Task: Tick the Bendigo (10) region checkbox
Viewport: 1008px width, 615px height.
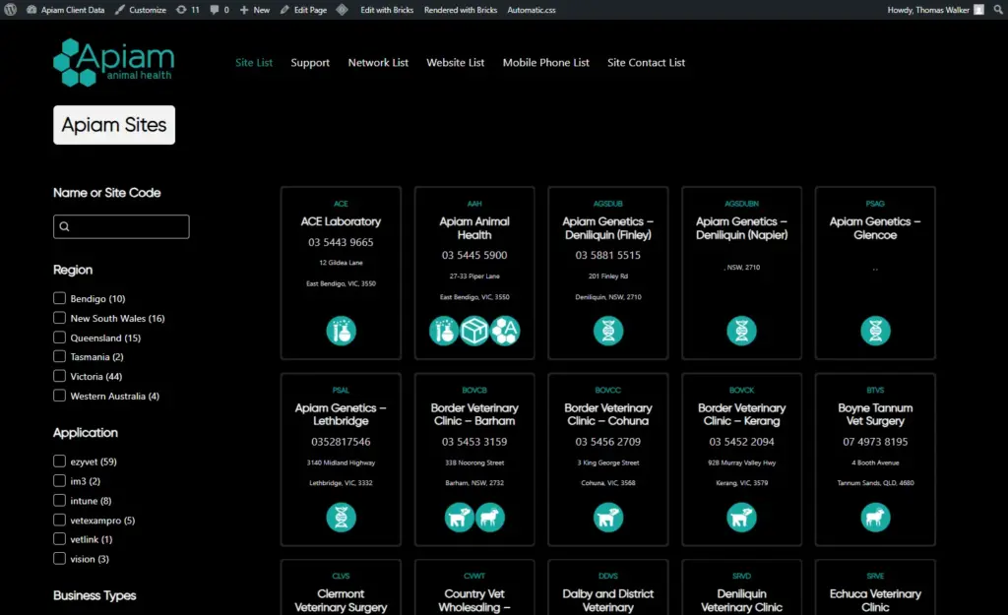Action: (59, 298)
